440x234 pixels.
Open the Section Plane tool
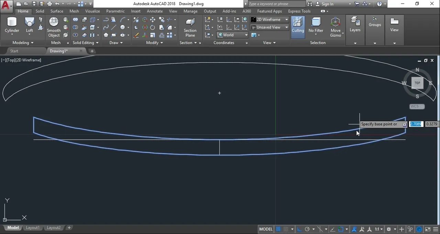click(190, 27)
